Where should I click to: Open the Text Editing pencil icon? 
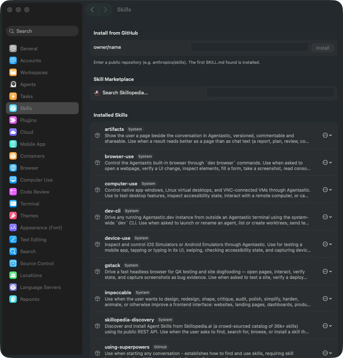point(13,239)
